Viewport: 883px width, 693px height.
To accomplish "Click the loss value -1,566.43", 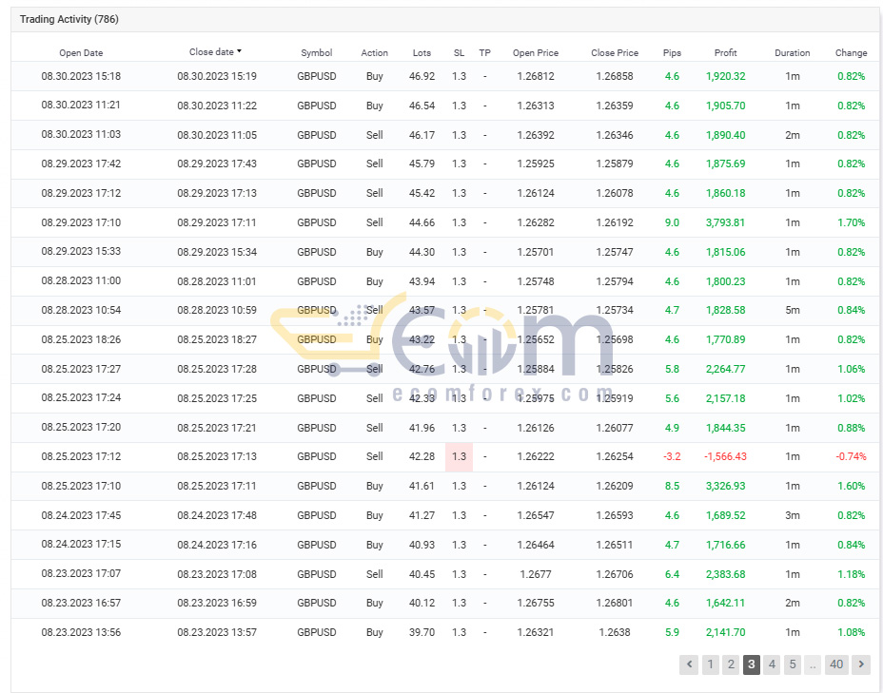I will tap(725, 456).
